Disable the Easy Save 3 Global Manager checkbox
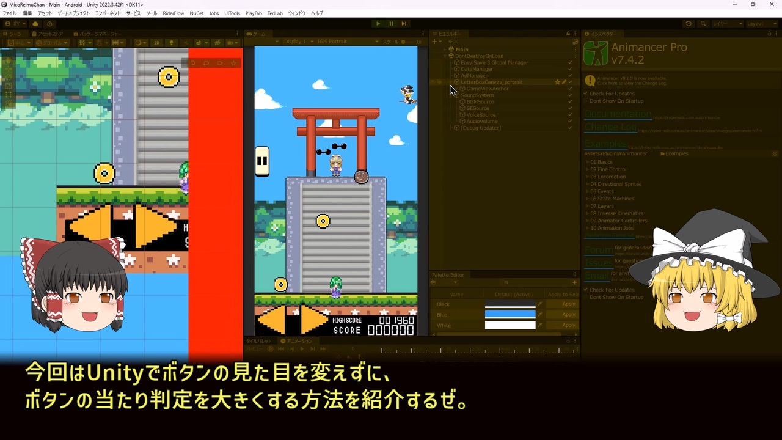782x440 pixels. (x=571, y=62)
